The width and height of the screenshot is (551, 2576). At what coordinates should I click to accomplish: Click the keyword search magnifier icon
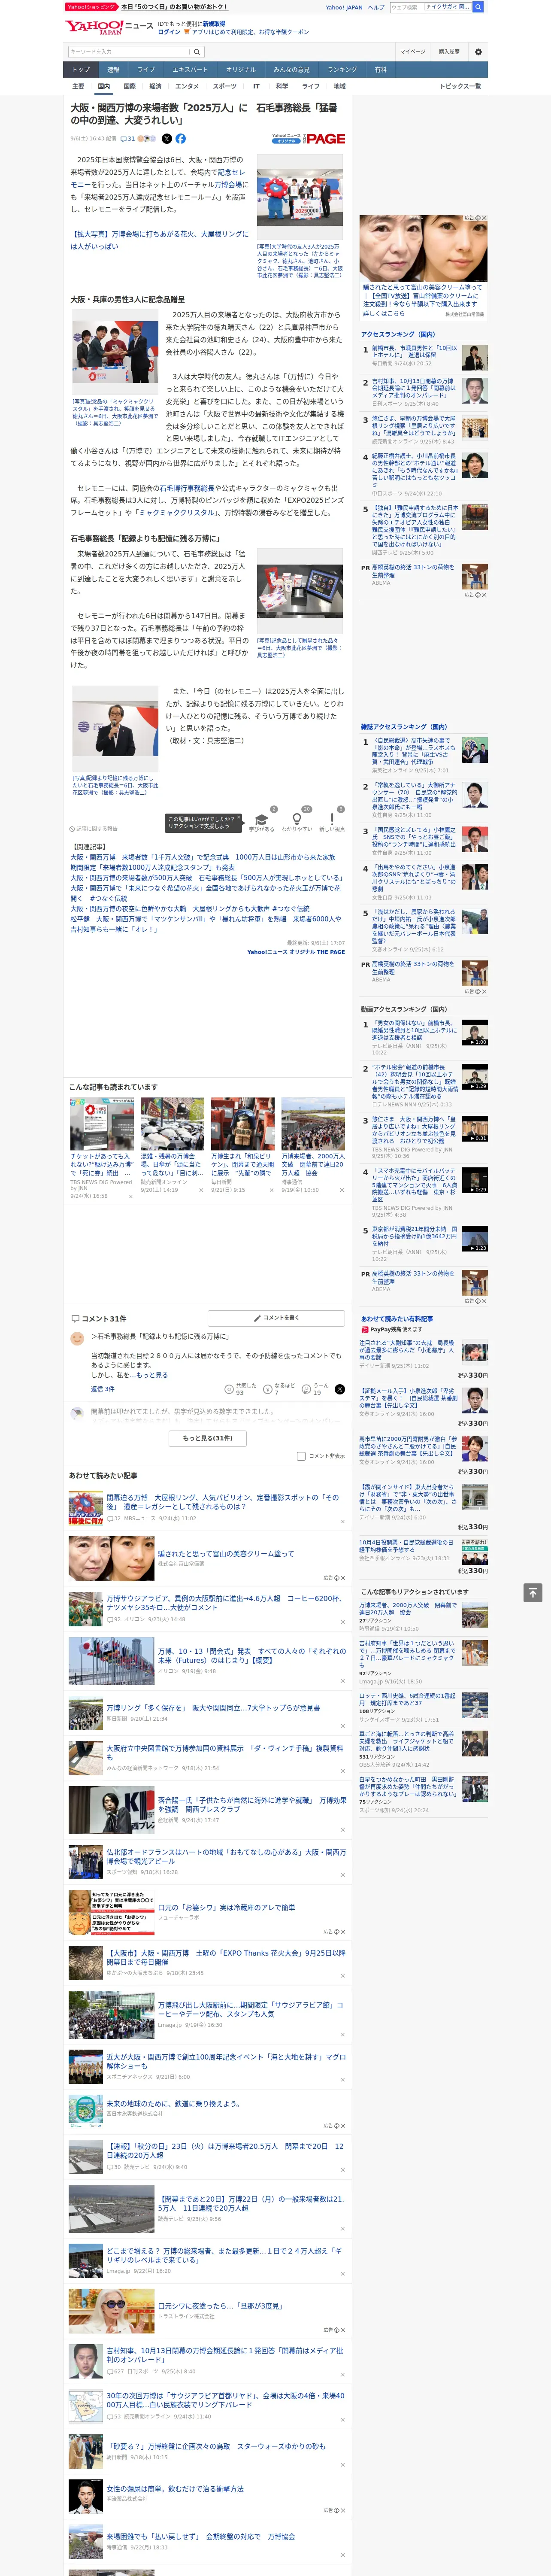point(197,52)
